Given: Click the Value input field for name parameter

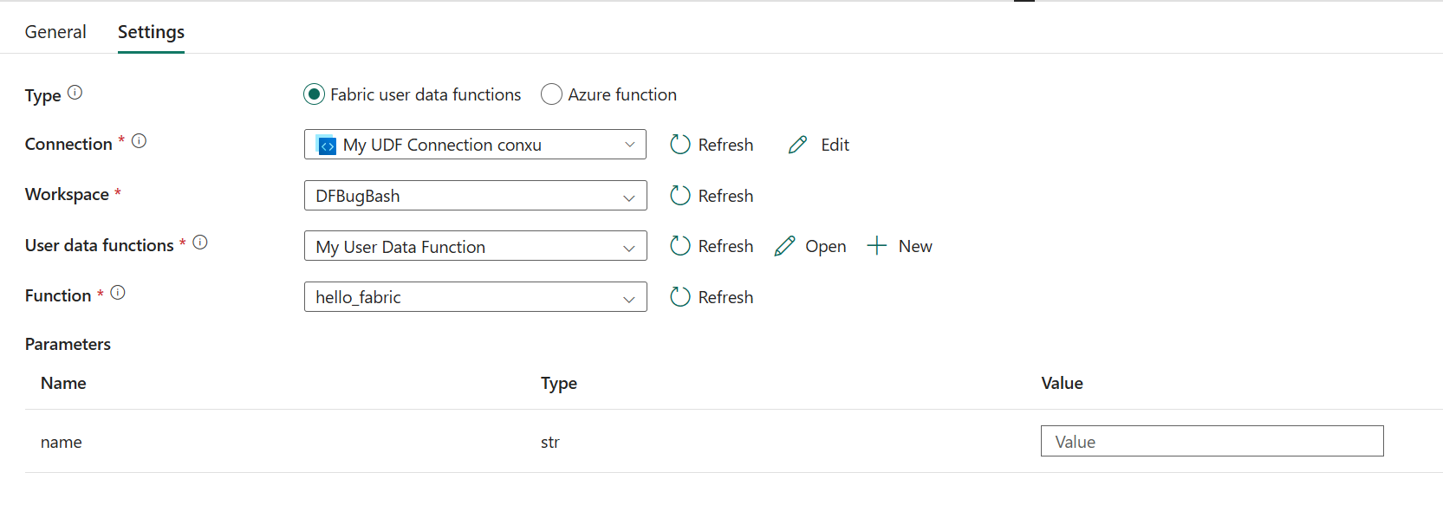Looking at the screenshot, I should coord(1212,441).
